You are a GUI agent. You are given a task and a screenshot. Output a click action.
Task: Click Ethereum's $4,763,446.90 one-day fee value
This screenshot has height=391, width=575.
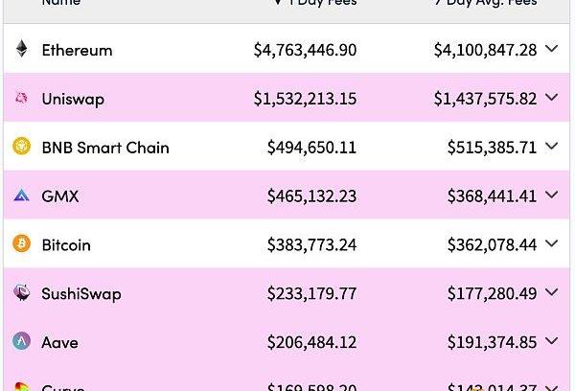coord(305,50)
